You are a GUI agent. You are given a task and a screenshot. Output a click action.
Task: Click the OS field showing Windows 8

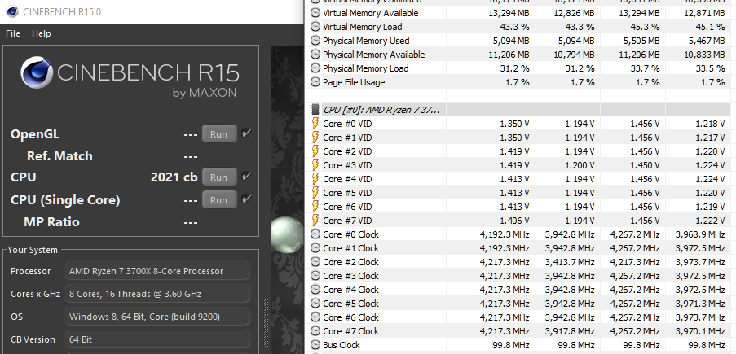pos(157,317)
